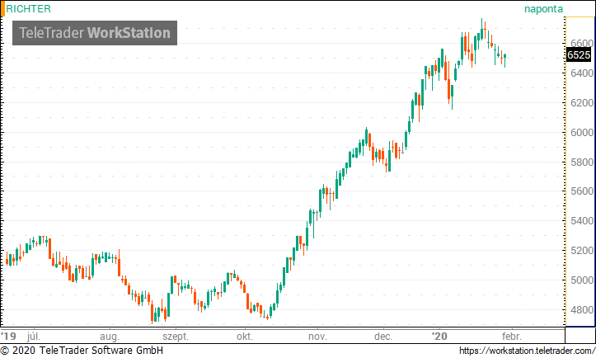596x358 pixels.
Task: Click the RICHTER ticker title
Action: point(29,9)
